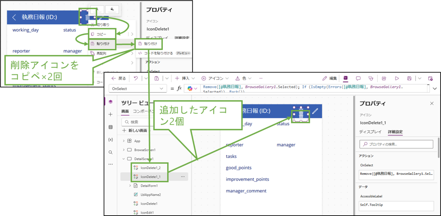Close the プロパティ panel
441x216 pixels.
click(432, 103)
